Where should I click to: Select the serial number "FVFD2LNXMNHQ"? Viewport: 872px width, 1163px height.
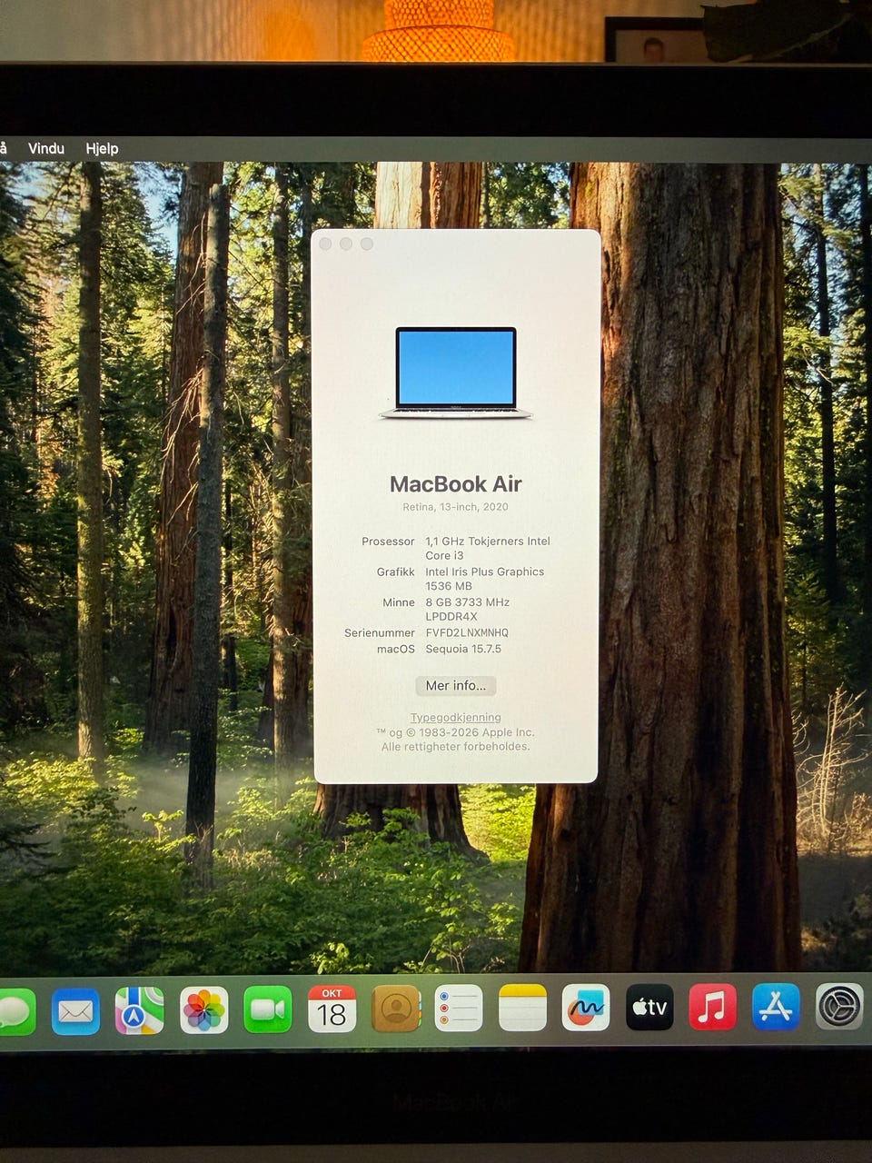[x=467, y=632]
